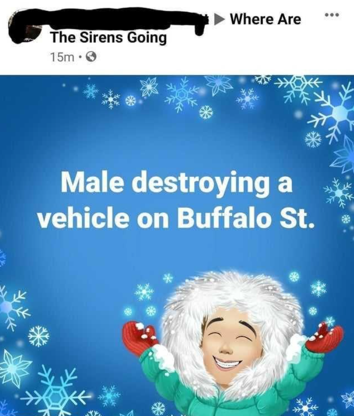Click the gray arrow before "Where Are"
Image resolution: width=354 pixels, height=416 pixels.
[x=220, y=19]
